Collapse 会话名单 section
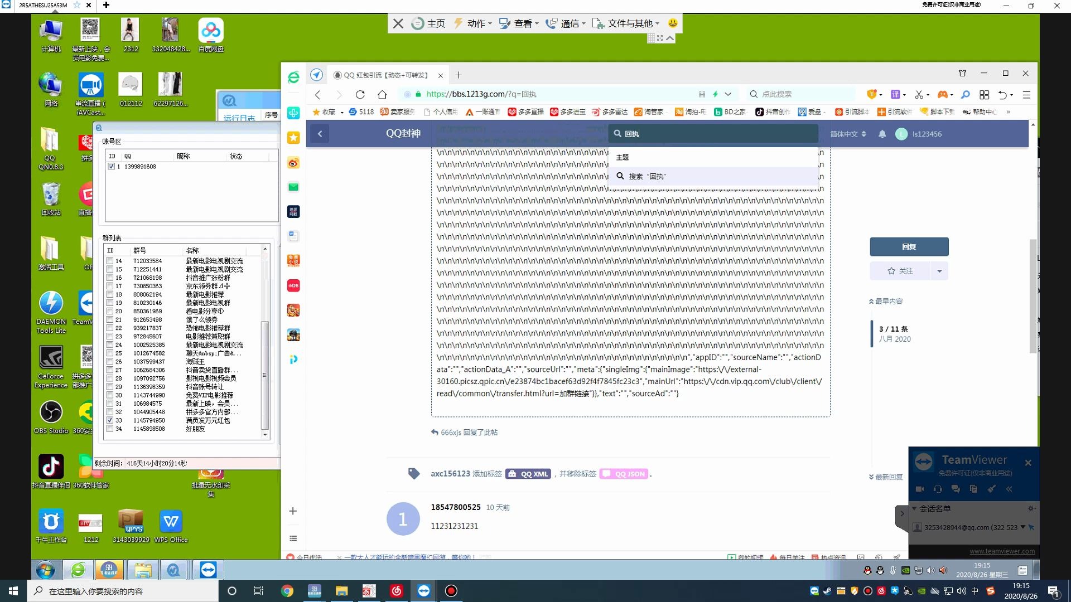The image size is (1071, 602). point(914,508)
